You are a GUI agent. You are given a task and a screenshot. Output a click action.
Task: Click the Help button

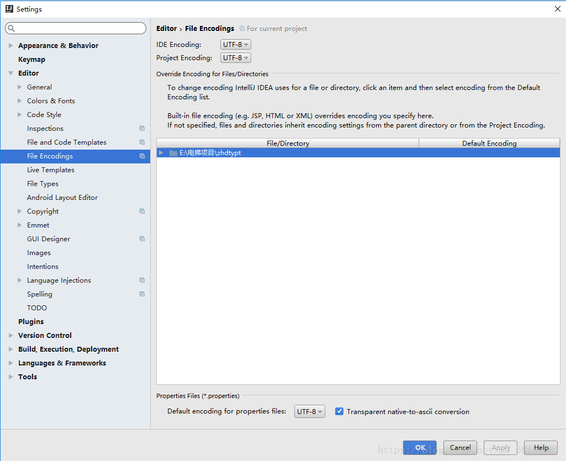click(540, 448)
